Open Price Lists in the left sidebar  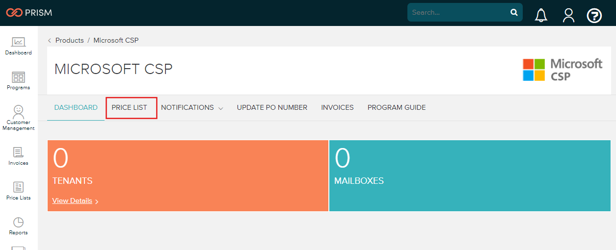click(19, 191)
